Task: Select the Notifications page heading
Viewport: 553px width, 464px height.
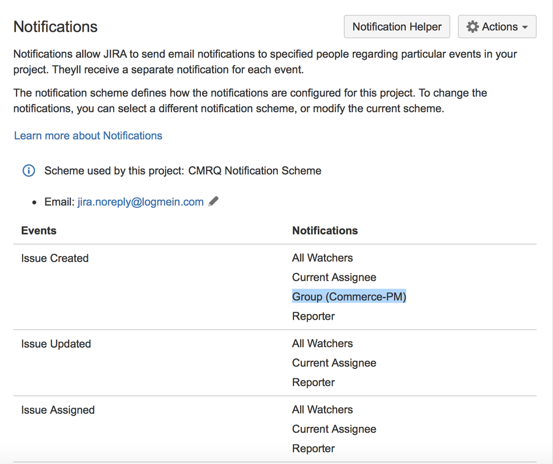Action: [55, 27]
